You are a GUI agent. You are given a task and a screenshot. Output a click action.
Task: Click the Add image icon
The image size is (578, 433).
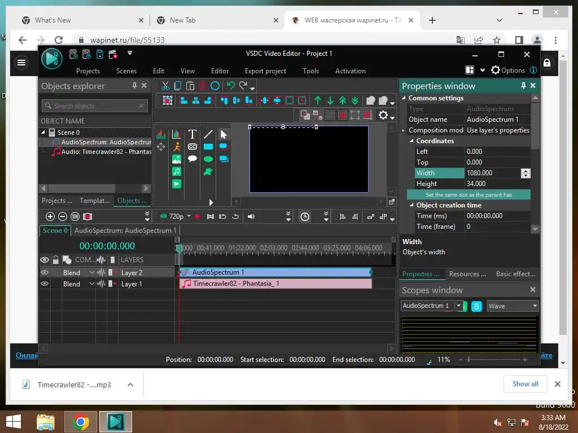pos(177,159)
